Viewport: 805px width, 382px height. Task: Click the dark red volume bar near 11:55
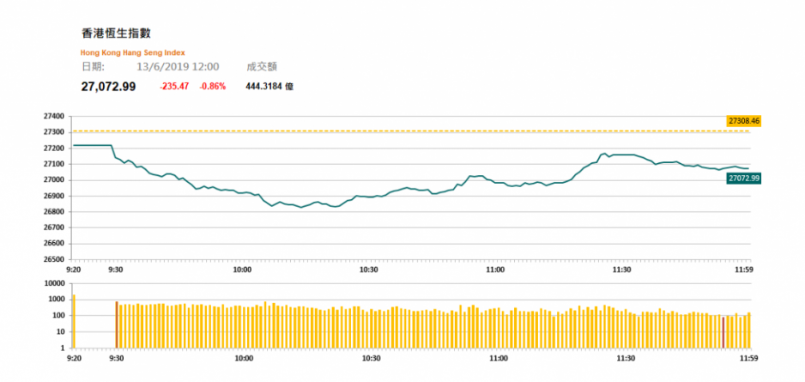tap(723, 332)
